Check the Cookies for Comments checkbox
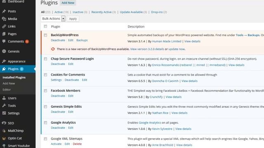 click(x=45, y=75)
